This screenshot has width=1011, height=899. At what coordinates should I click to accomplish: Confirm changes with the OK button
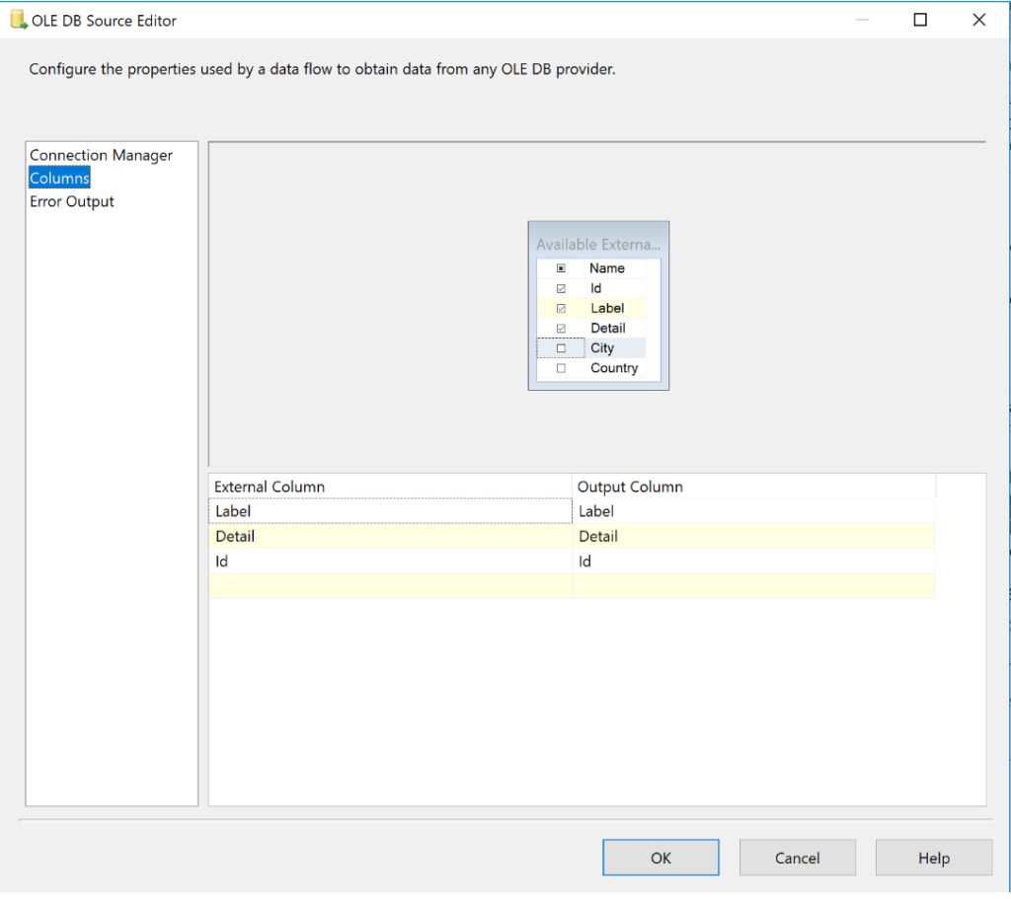tap(660, 857)
